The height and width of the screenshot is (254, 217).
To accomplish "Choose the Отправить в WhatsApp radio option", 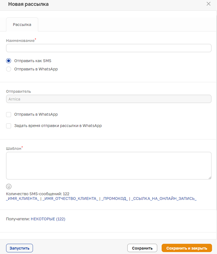I will (9, 69).
